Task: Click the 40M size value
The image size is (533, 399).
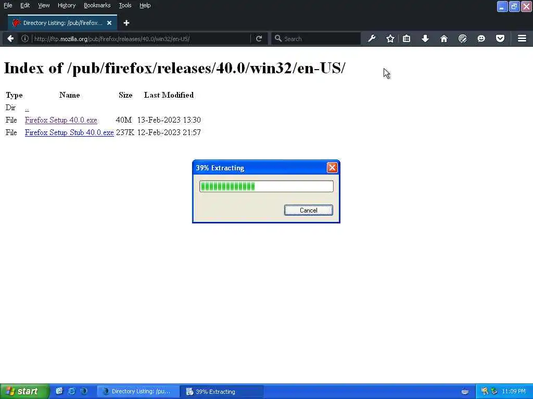Action: pos(124,120)
